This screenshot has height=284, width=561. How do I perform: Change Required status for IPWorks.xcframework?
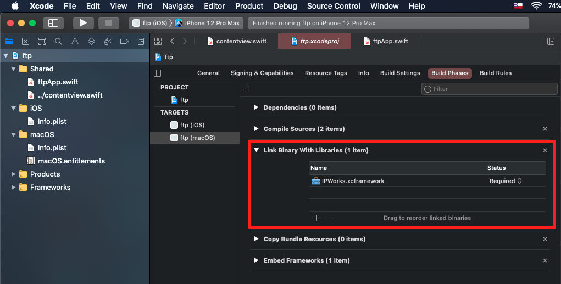click(x=506, y=181)
